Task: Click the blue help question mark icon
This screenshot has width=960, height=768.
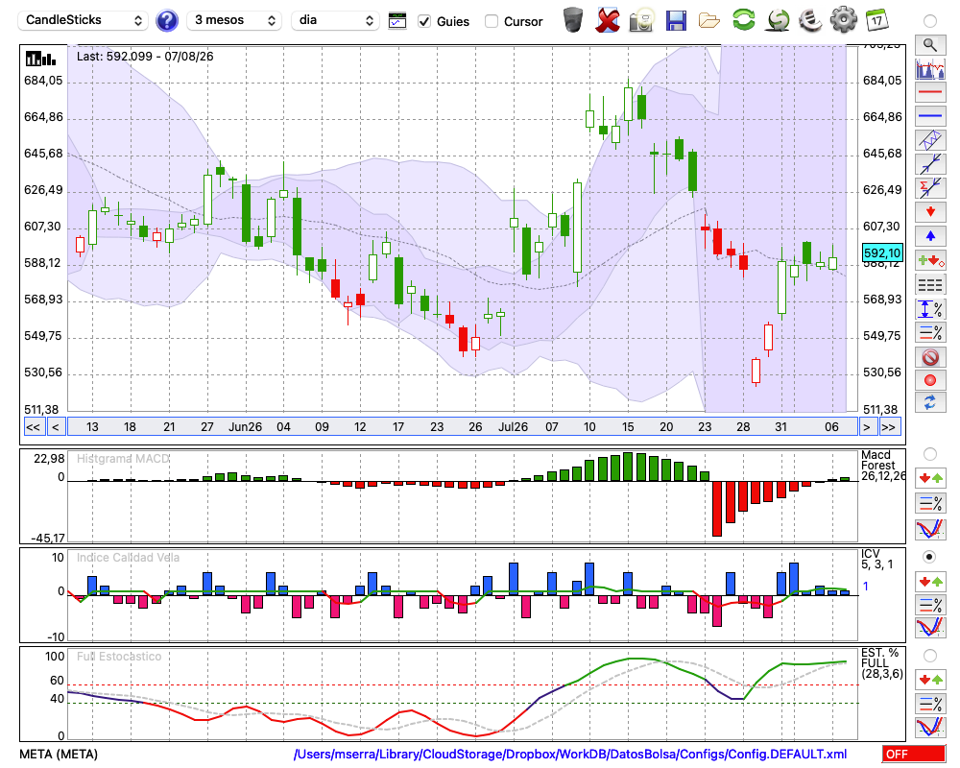Action: tap(166, 21)
